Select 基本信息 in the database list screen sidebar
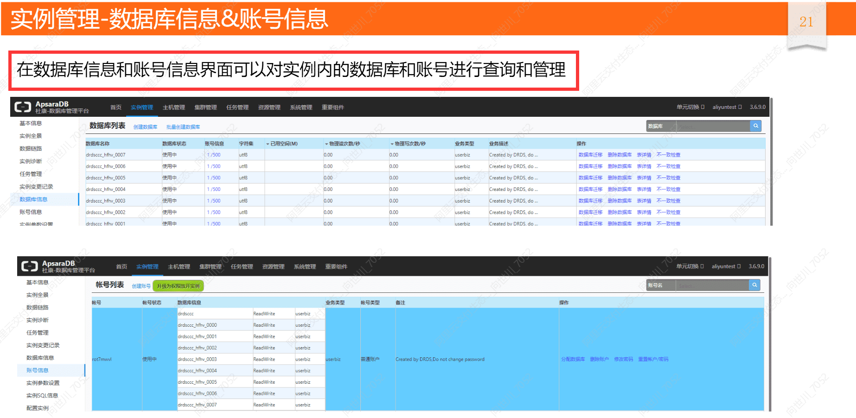Screen dimensions: 856x418 click(31, 123)
